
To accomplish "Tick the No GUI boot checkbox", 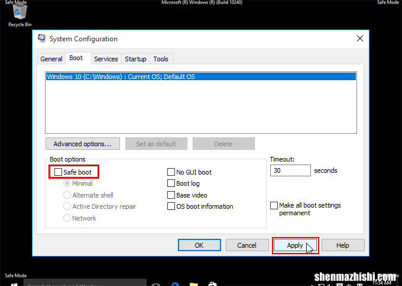I will pyautogui.click(x=171, y=172).
